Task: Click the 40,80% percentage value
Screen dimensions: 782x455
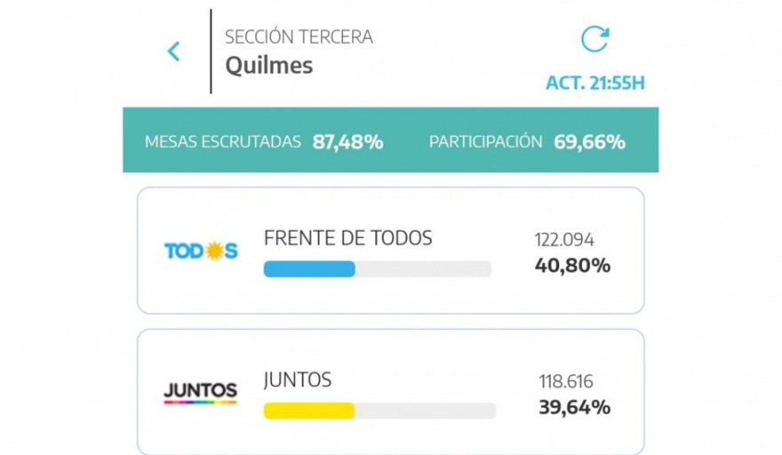Action: [x=572, y=265]
